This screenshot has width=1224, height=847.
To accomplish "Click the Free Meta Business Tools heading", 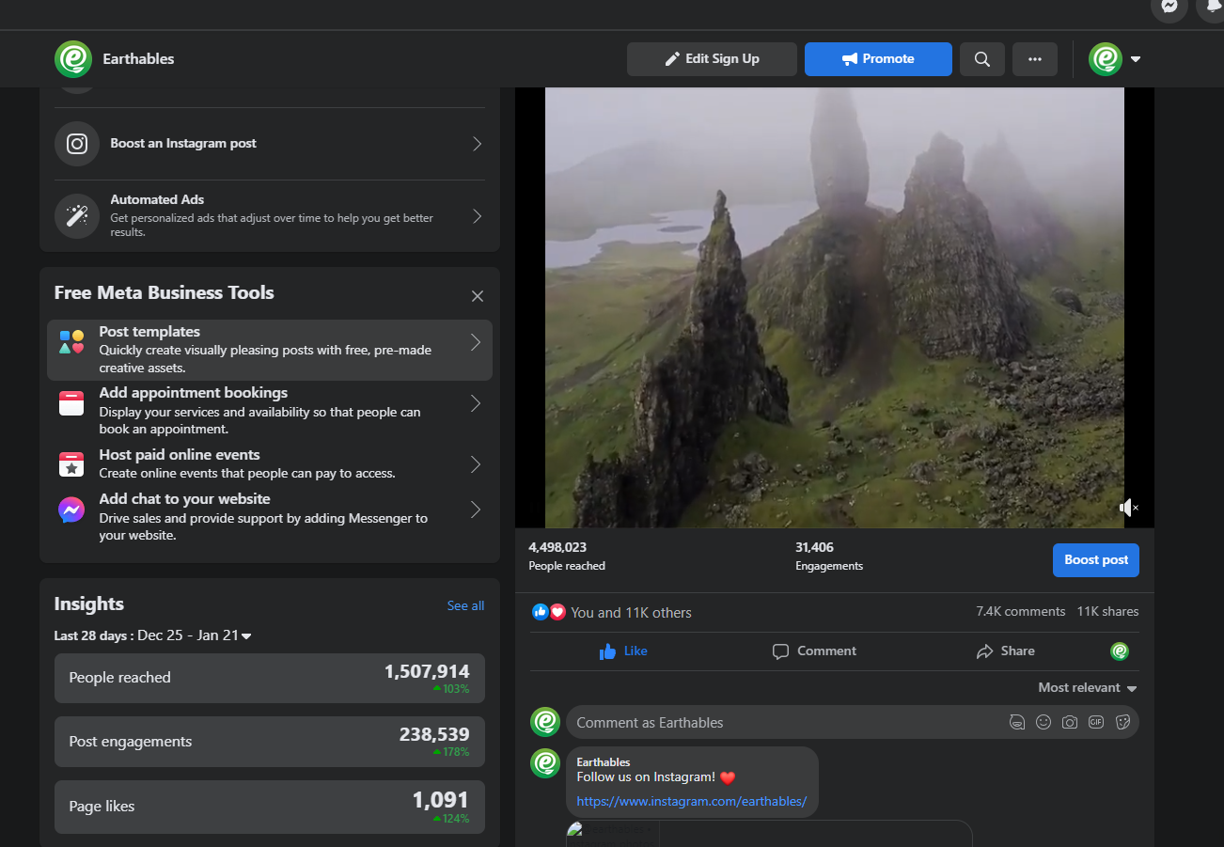I will coord(165,293).
